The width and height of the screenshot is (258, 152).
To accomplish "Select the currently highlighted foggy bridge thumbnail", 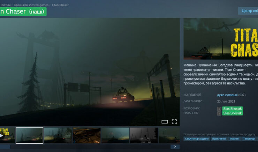I will click(x=30, y=135).
